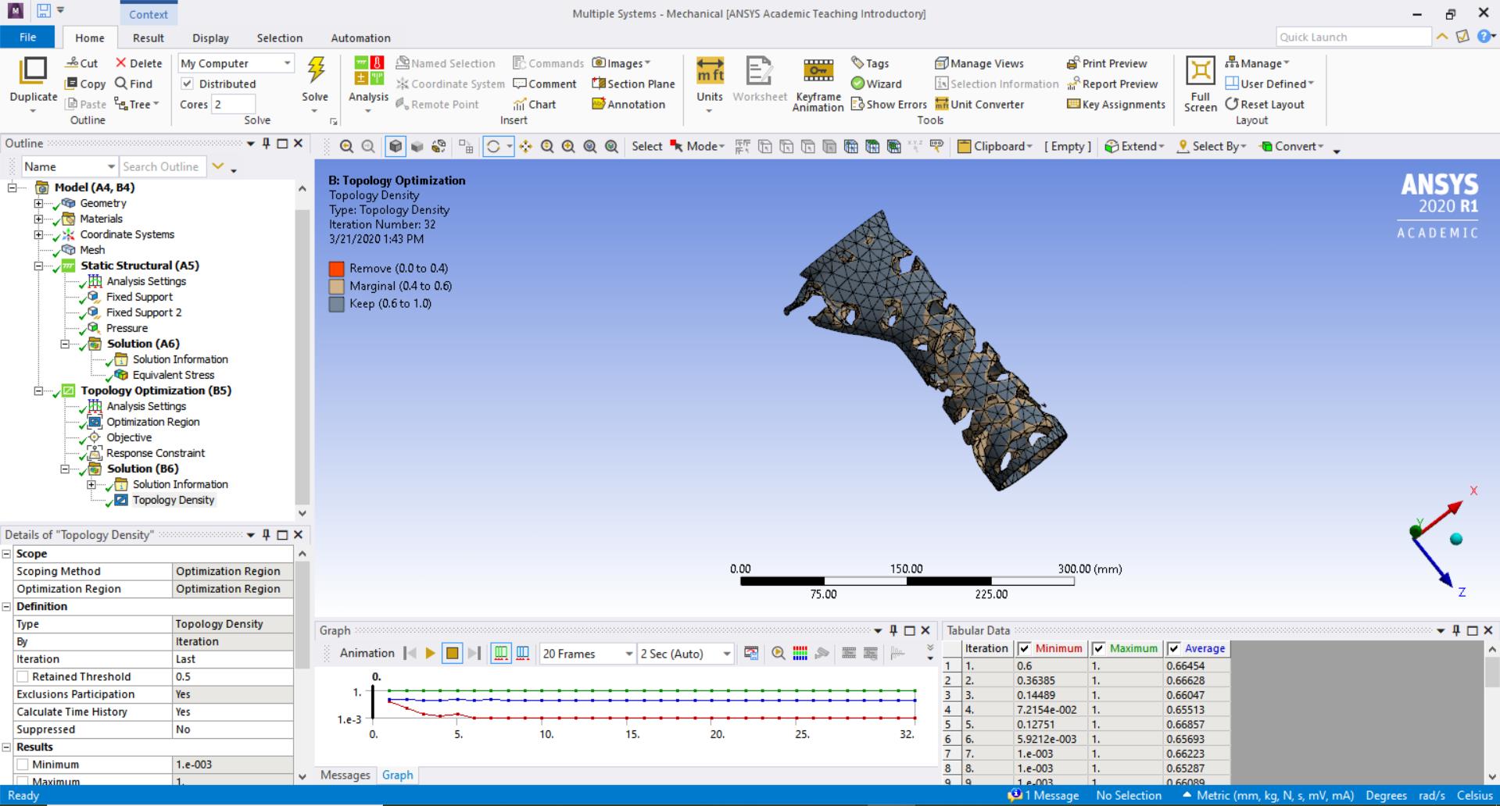The image size is (1500, 806).
Task: Play the result animation
Action: pyautogui.click(x=430, y=654)
